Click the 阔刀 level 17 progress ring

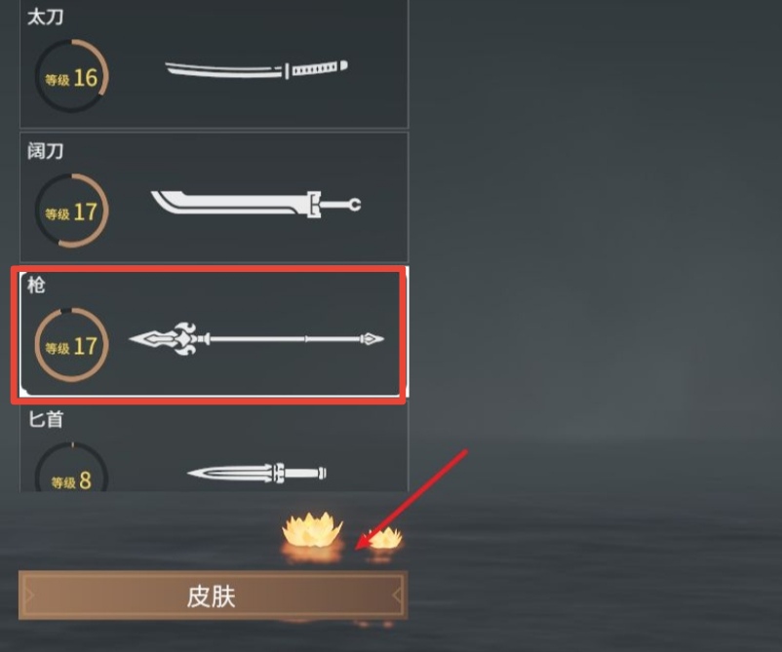point(71,211)
